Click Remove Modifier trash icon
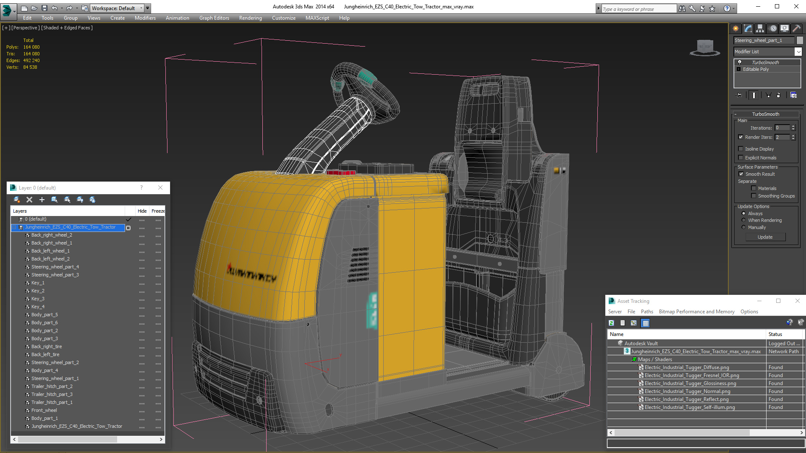The width and height of the screenshot is (806, 453). pos(778,95)
